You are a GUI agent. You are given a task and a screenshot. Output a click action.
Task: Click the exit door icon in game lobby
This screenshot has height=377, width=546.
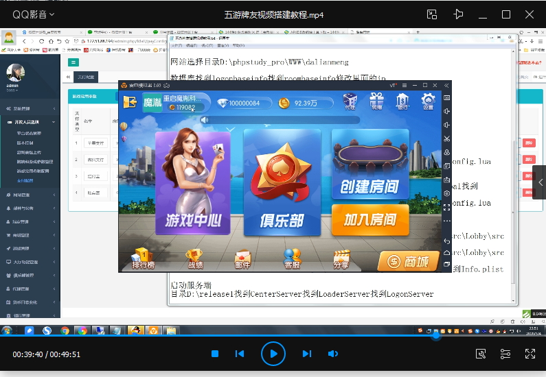click(x=130, y=102)
